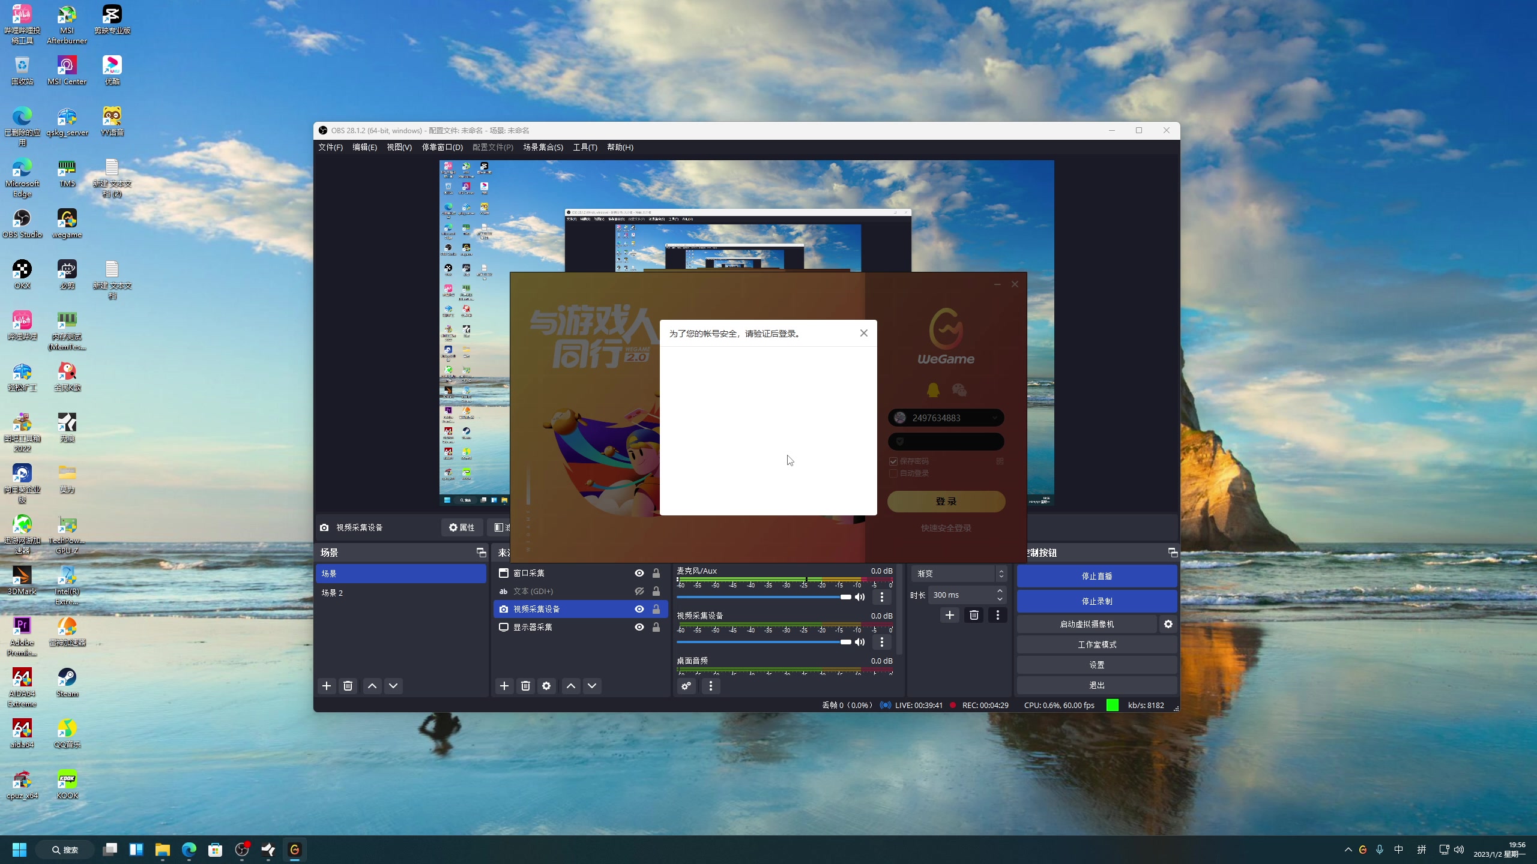Unlock the 视频采集设备 source

[x=656, y=609]
